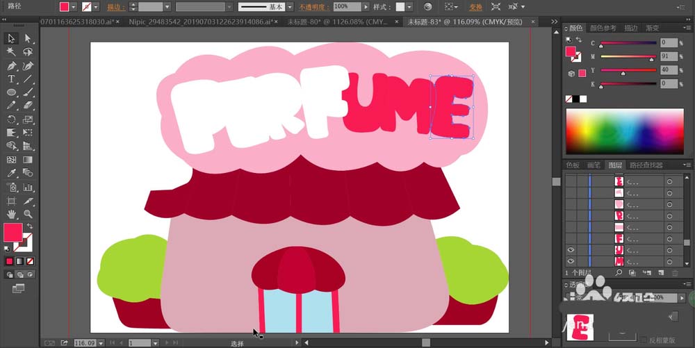Toggle visibility of the M letter layer
This screenshot has width=695, height=348.
[x=571, y=262]
